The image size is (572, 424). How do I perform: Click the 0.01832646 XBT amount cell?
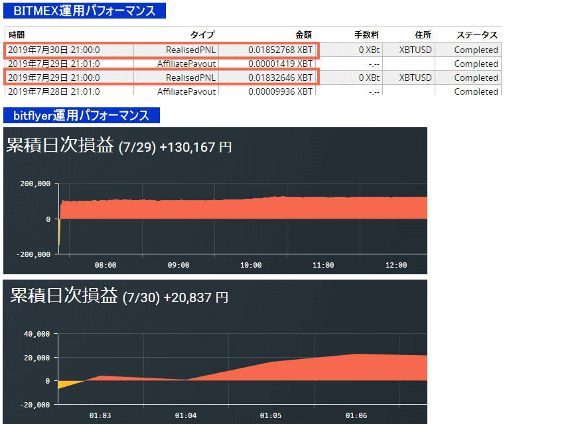tap(280, 78)
